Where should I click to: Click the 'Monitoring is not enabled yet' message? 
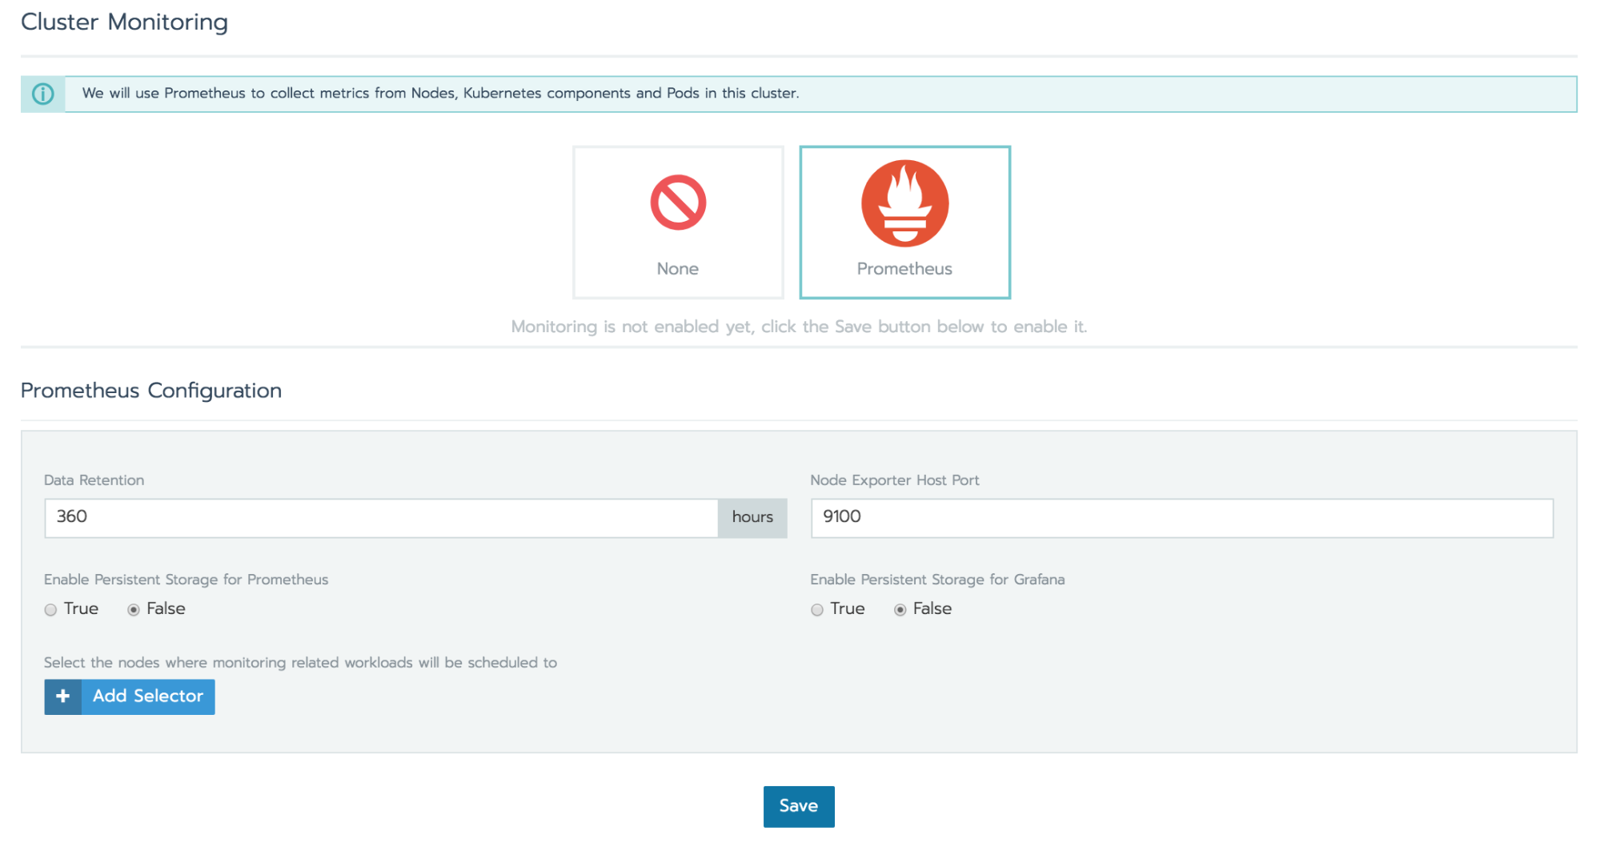[x=799, y=327]
